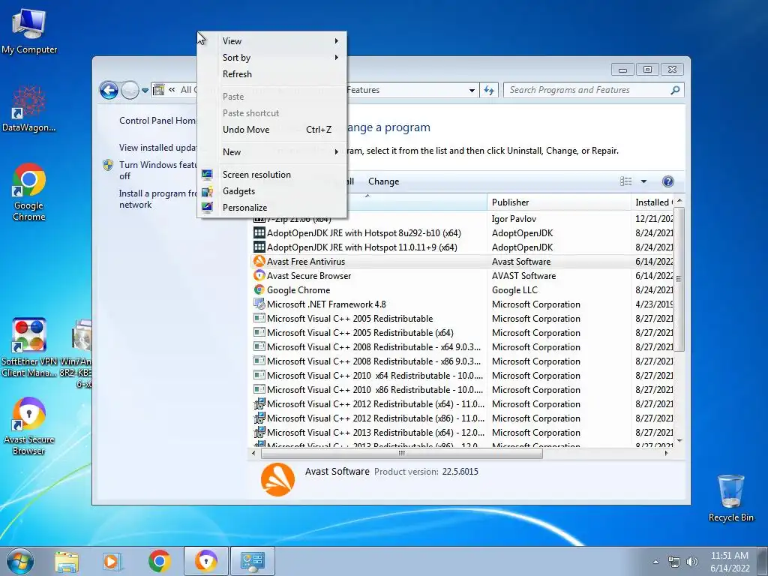Image resolution: width=768 pixels, height=576 pixels.
Task: Select Visual C++ 2013 Redistributable (x64) 12.0 row
Action: [462, 433]
